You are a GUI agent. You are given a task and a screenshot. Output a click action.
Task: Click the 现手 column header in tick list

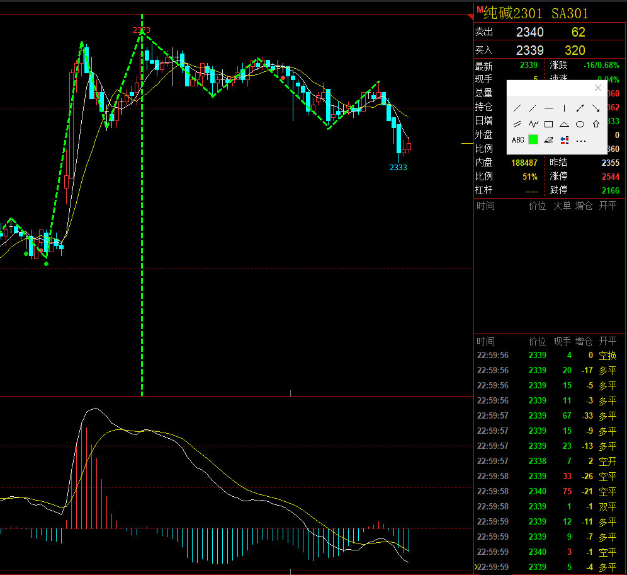coord(562,341)
